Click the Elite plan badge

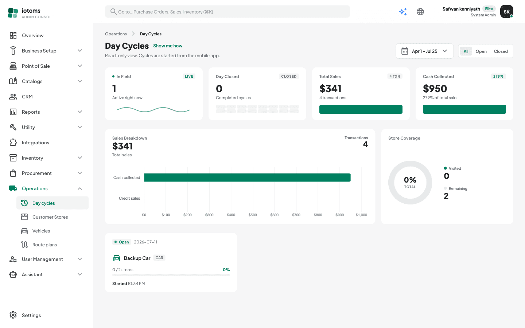489,9
